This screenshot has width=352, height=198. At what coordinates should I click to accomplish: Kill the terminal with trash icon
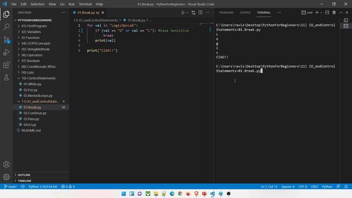tap(334, 13)
